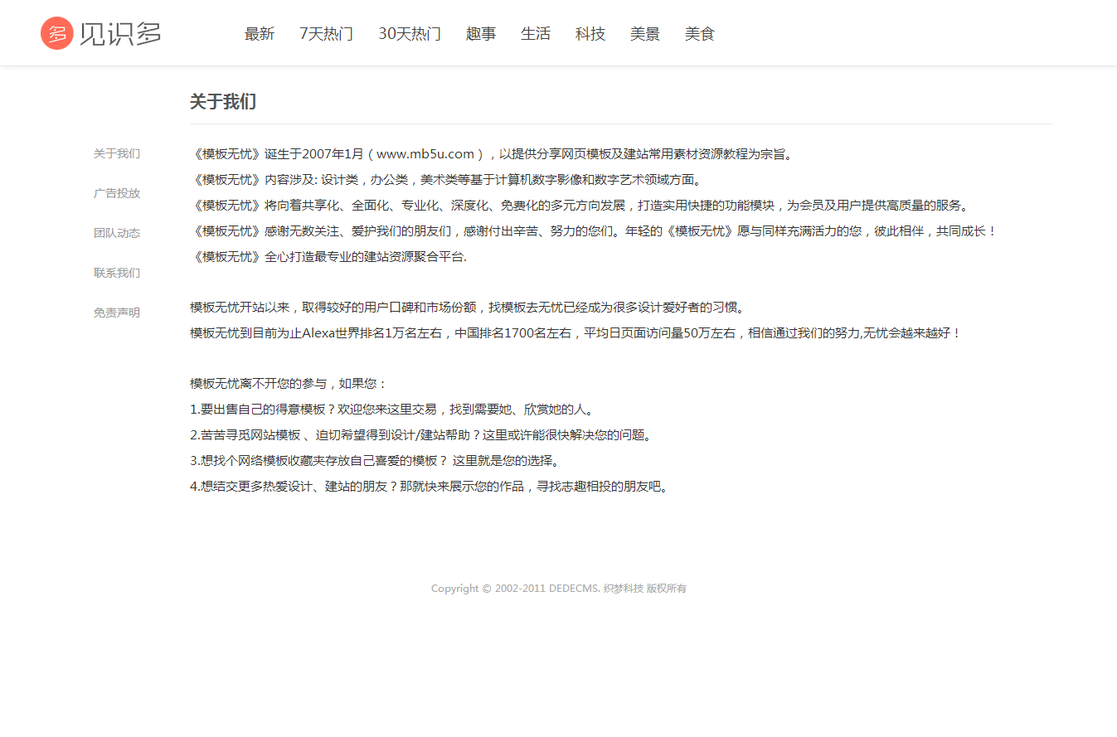Screen dimensions: 1117x737
Task: Select the 趣事 category in the navigation
Action: [x=481, y=34]
